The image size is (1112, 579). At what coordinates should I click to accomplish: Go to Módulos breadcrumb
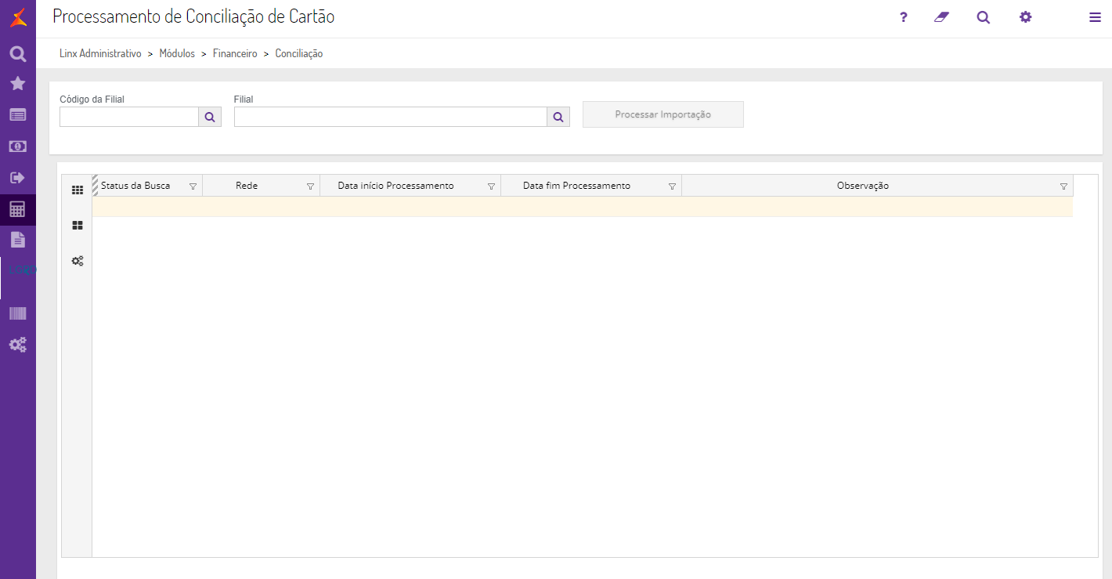[x=177, y=54]
